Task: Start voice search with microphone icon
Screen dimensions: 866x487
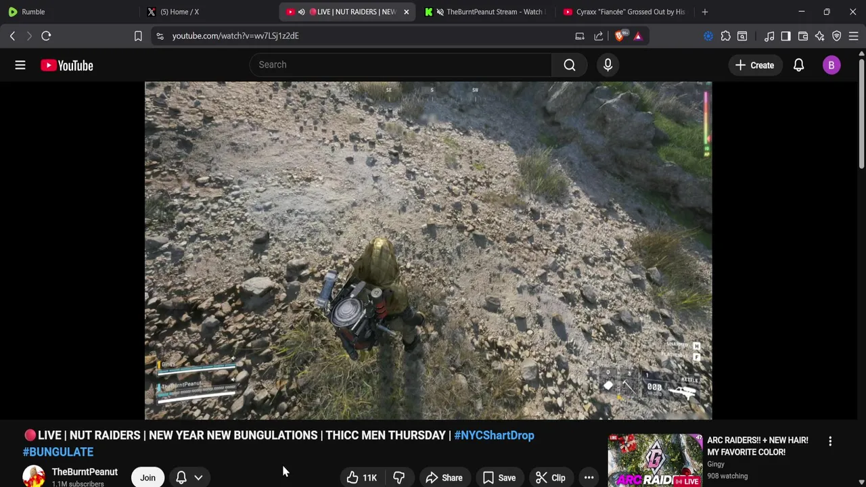Action: 608,65
